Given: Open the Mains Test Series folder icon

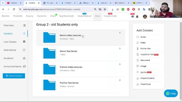Looking at the screenshot, I should [49, 53].
